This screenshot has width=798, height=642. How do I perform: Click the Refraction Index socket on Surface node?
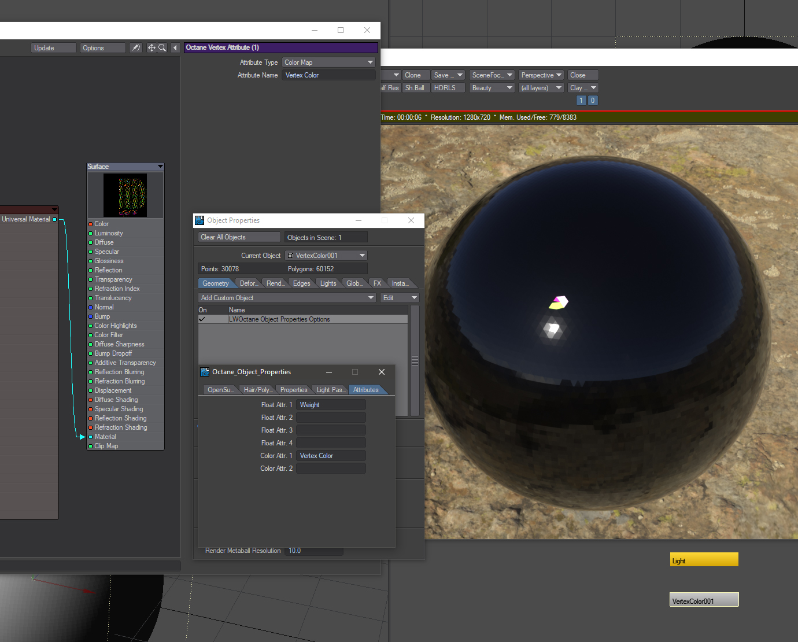tap(91, 289)
